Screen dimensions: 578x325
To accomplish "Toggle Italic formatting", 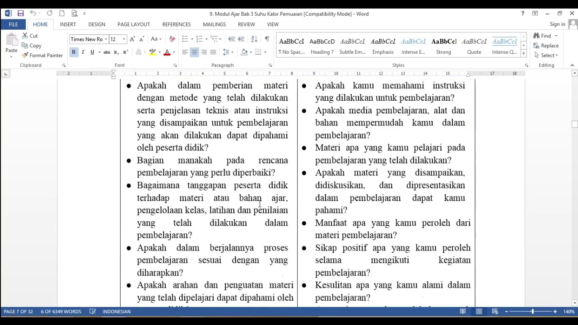I will point(83,52).
